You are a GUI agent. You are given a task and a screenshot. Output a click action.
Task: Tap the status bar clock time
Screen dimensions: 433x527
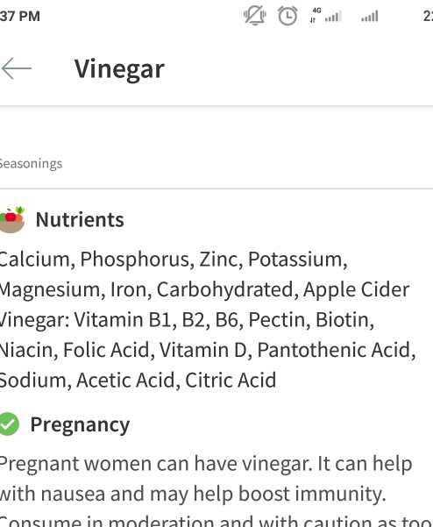(20, 16)
